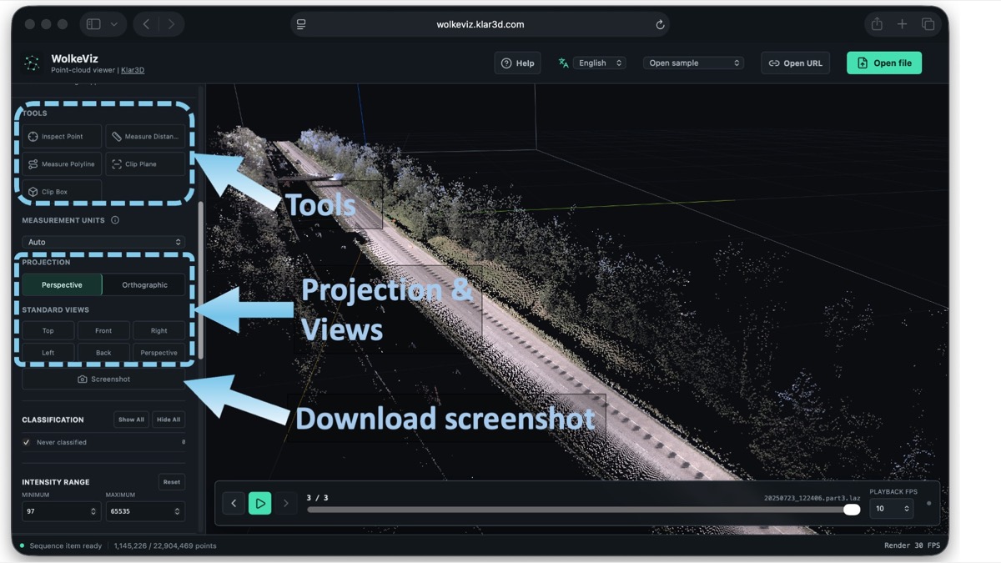Set the Perspective standard view
Viewport: 1001px width, 563px height.
pos(158,353)
